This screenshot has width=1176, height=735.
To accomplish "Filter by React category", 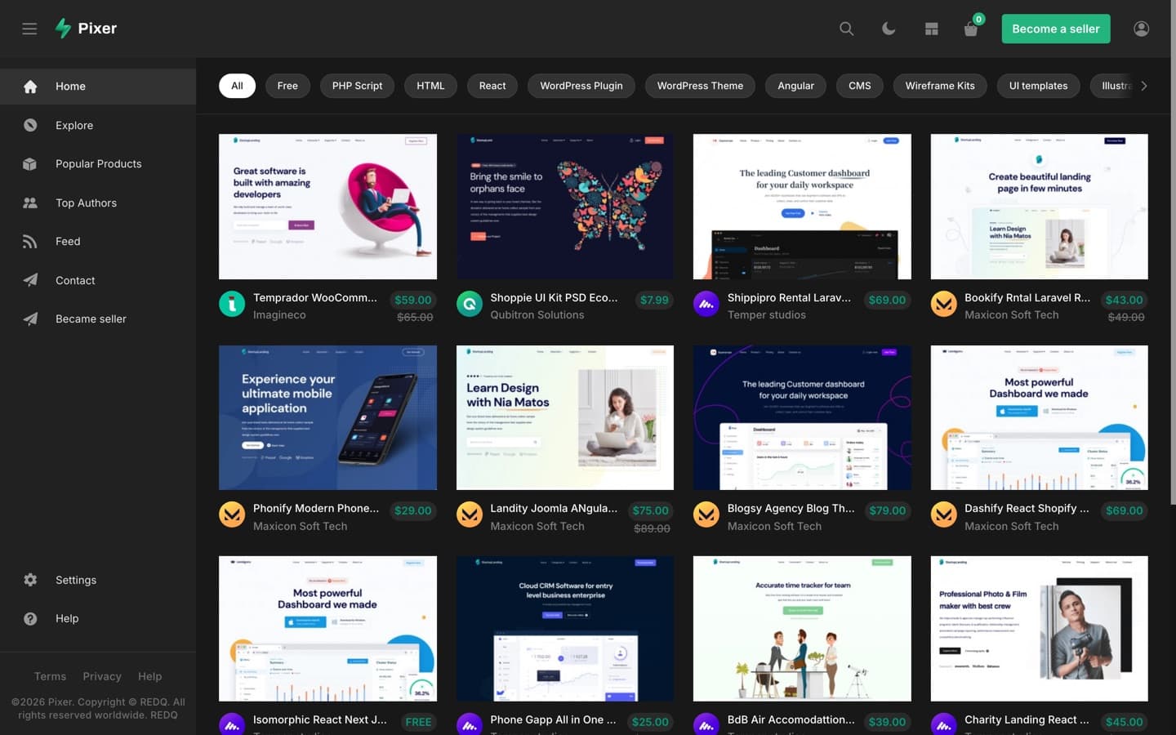I will click(x=492, y=86).
